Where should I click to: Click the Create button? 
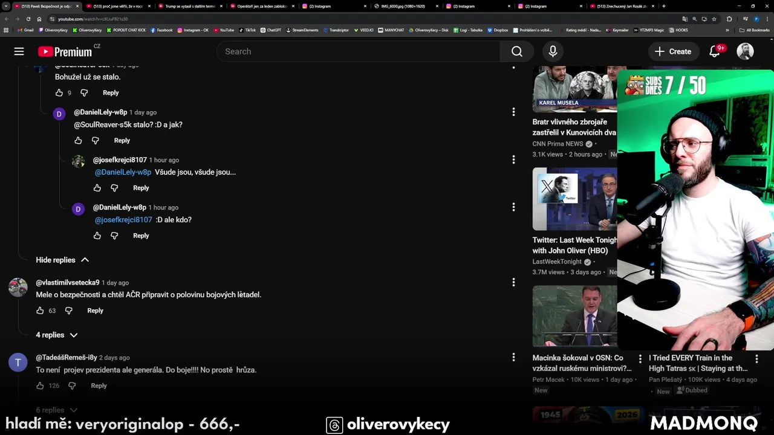(x=673, y=51)
